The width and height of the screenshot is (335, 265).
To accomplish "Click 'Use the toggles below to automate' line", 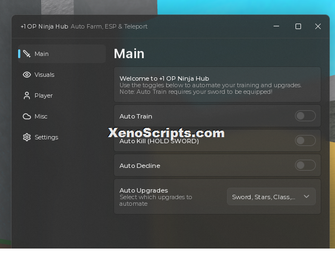I will point(211,85).
